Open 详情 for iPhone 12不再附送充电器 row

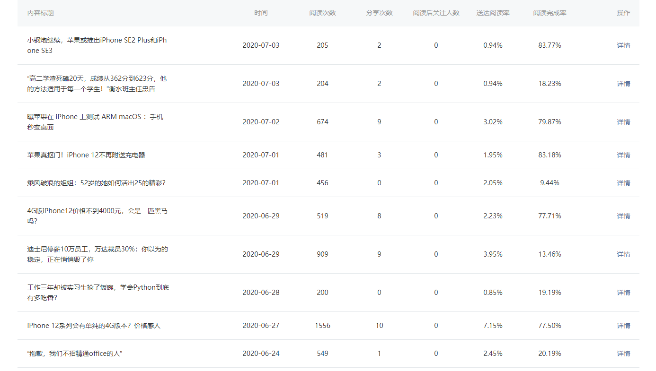point(623,155)
